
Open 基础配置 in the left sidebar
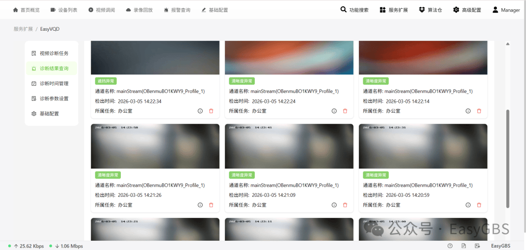tap(52, 114)
